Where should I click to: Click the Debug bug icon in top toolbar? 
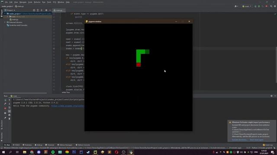pyautogui.click(x=259, y=6)
